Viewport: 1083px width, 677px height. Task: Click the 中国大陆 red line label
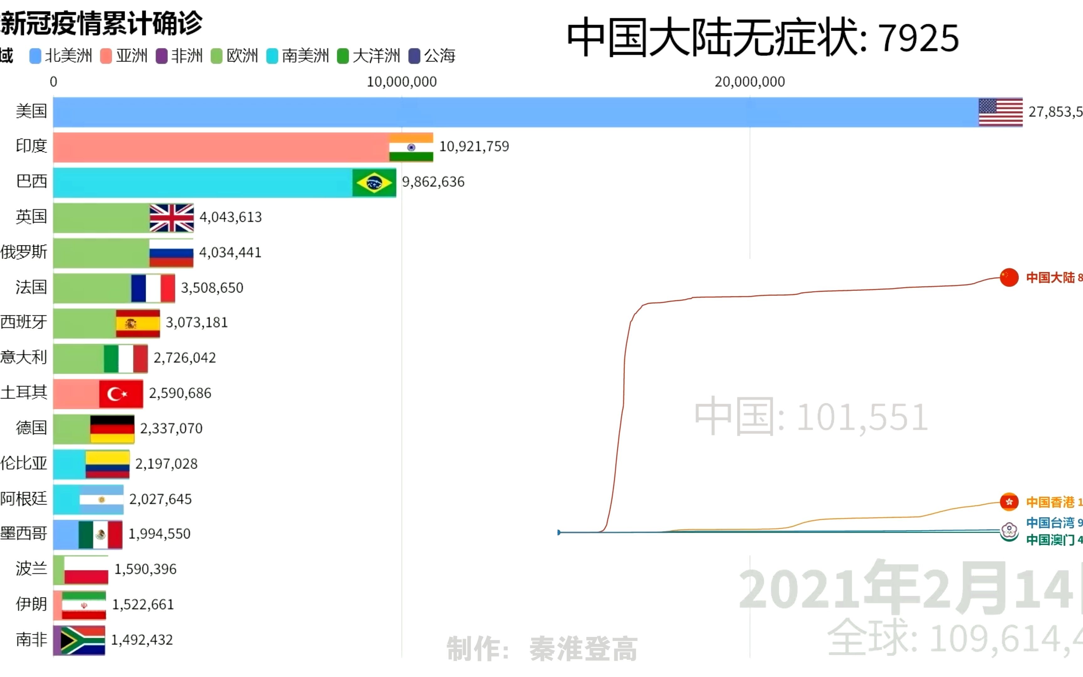(x=1050, y=278)
